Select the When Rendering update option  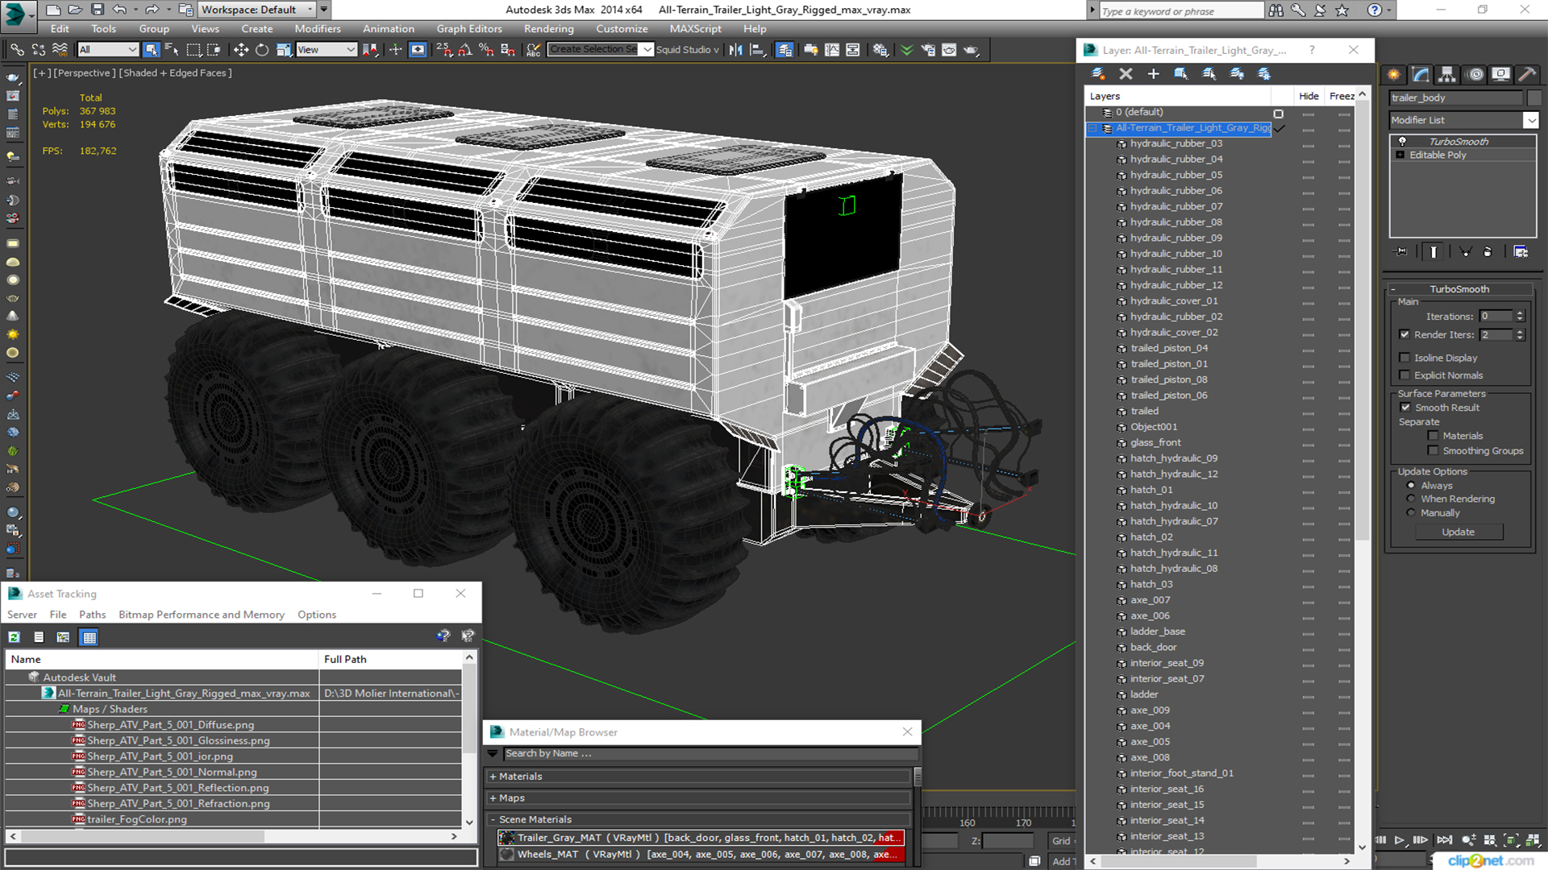click(x=1411, y=499)
